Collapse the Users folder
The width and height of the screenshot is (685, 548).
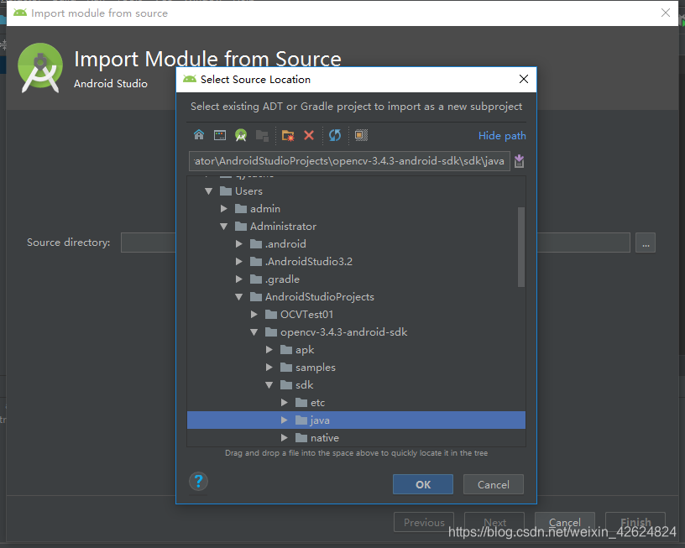(x=209, y=191)
